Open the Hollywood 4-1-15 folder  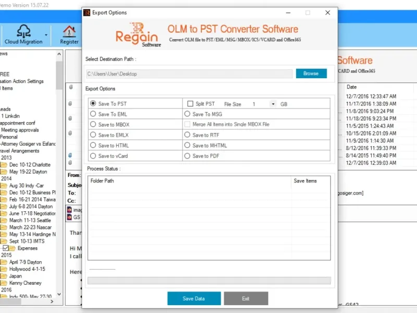(27, 269)
